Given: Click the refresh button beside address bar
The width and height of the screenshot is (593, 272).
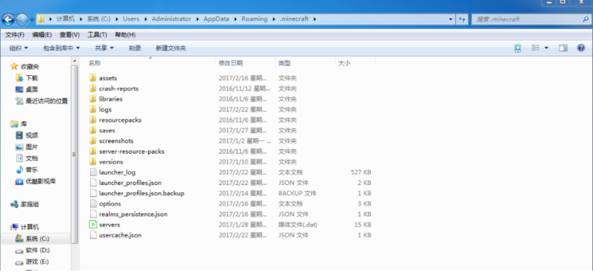Looking at the screenshot, I should click(x=462, y=19).
